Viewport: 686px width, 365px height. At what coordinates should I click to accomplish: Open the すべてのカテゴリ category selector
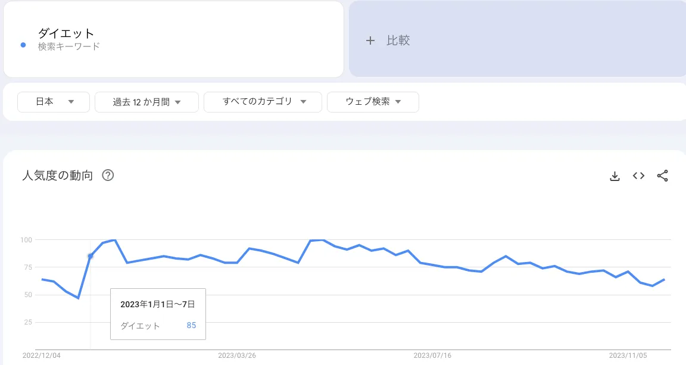click(x=263, y=102)
